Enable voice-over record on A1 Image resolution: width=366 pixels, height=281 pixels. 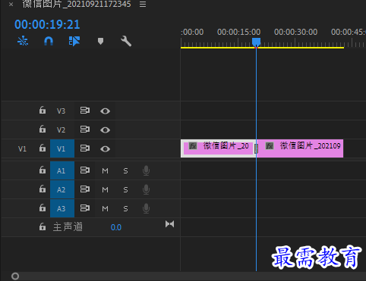146,170
